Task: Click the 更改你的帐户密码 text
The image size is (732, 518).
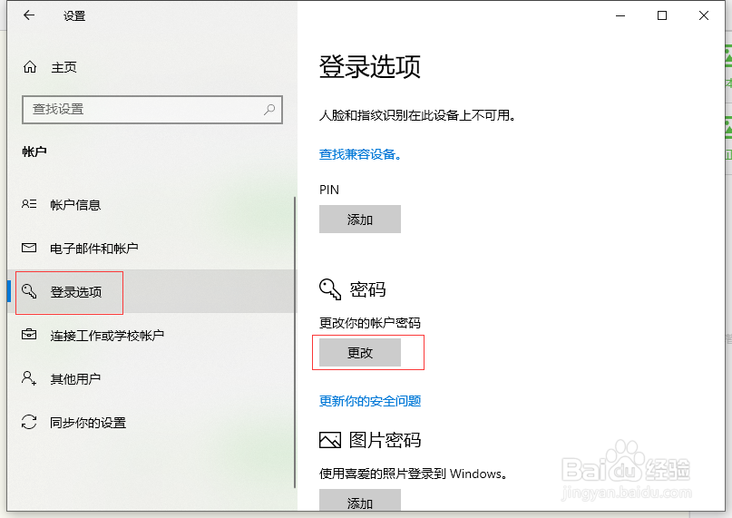Action: pyautogui.click(x=370, y=322)
